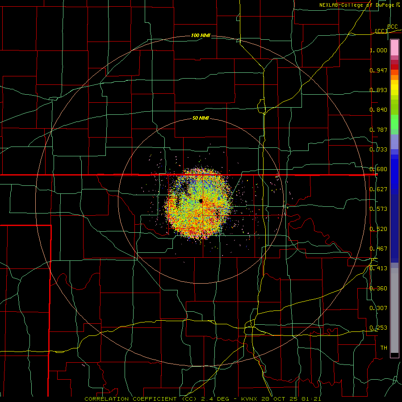Click the bright blue 0.680 legend band

tap(394, 174)
